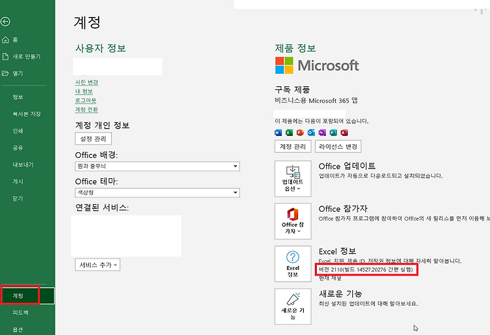Select 내보내기 (Export) in the sidebar
490x335 pixels.
(23, 165)
